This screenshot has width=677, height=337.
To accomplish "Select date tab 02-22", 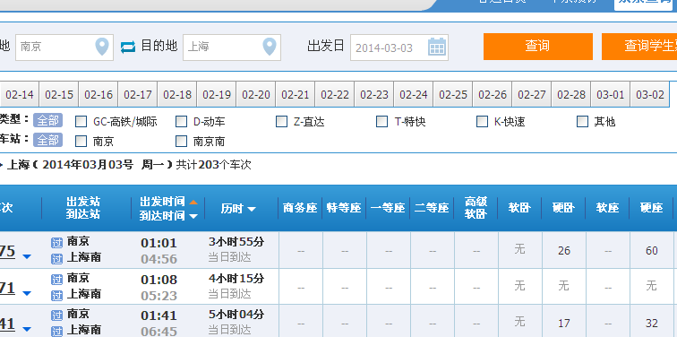I will 335,95.
